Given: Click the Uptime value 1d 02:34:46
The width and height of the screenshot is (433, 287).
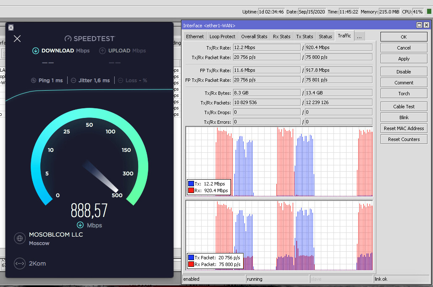Looking at the screenshot, I should (271, 12).
